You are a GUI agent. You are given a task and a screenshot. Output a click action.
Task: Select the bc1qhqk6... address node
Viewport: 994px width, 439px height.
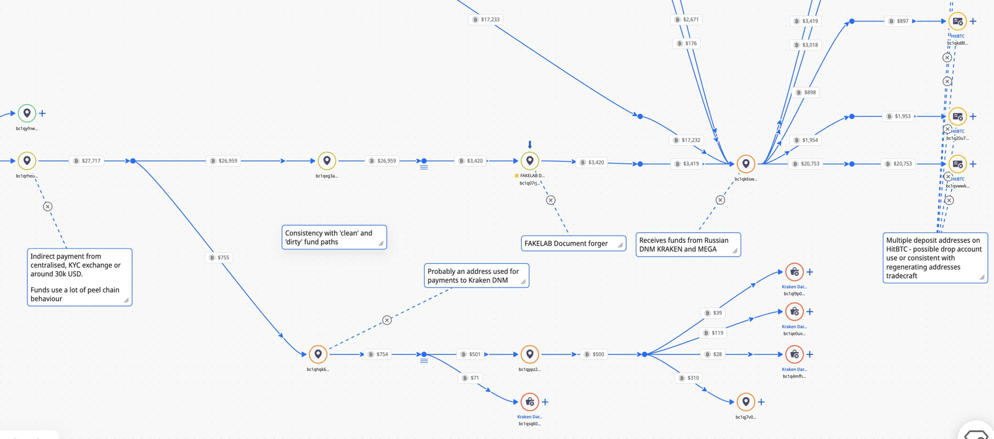click(x=318, y=354)
